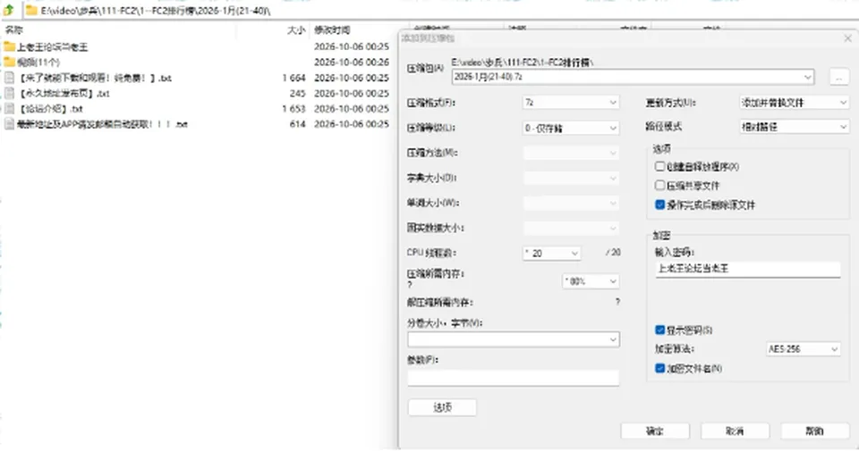Select the folder named 上老王论坛当老王

pyautogui.click(x=52, y=47)
